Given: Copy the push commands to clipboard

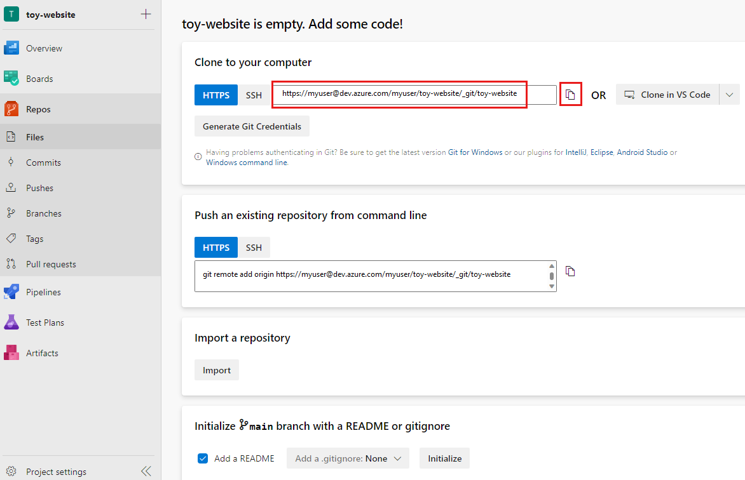Looking at the screenshot, I should point(570,271).
